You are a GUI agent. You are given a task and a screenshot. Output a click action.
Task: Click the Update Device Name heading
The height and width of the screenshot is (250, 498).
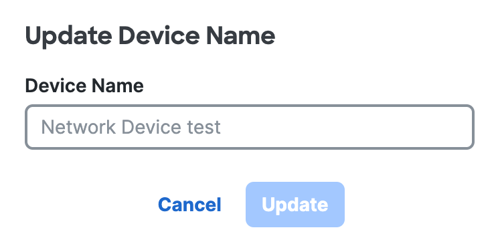point(150,37)
